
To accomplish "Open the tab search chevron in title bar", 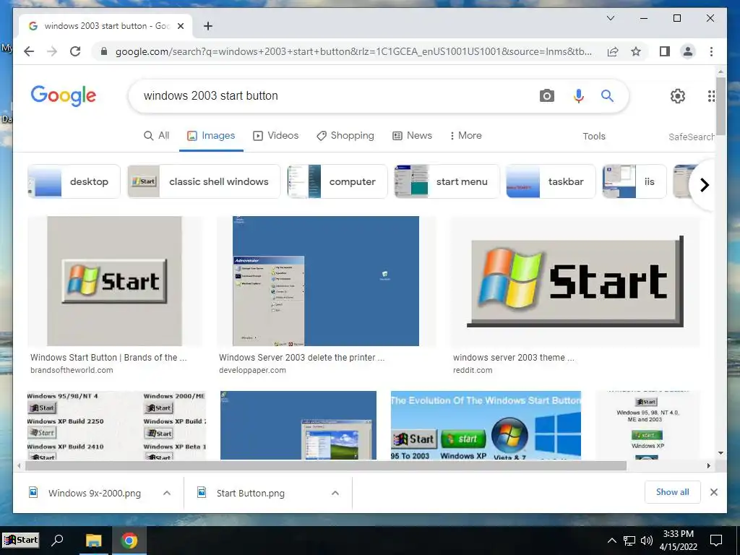I will pos(610,18).
